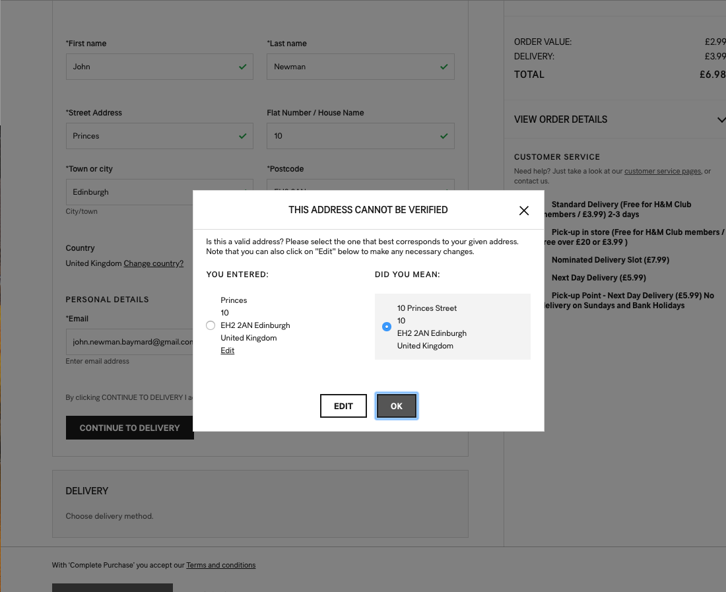Open the Terms and conditions link
726x592 pixels.
tap(220, 565)
